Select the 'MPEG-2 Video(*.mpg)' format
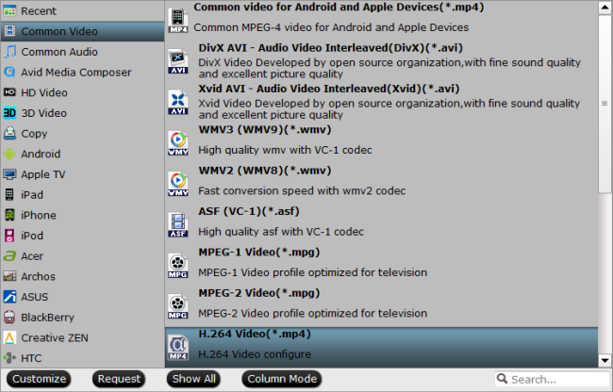Screen dimensions: 613x392 click(x=382, y=306)
